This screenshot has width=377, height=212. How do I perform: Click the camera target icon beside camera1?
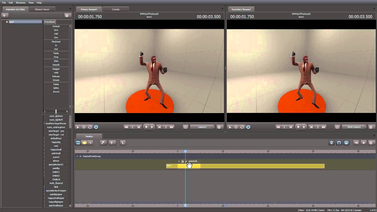pyautogui.click(x=186, y=127)
